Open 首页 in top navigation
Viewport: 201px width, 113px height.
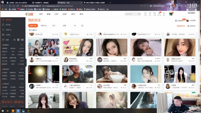41,14
